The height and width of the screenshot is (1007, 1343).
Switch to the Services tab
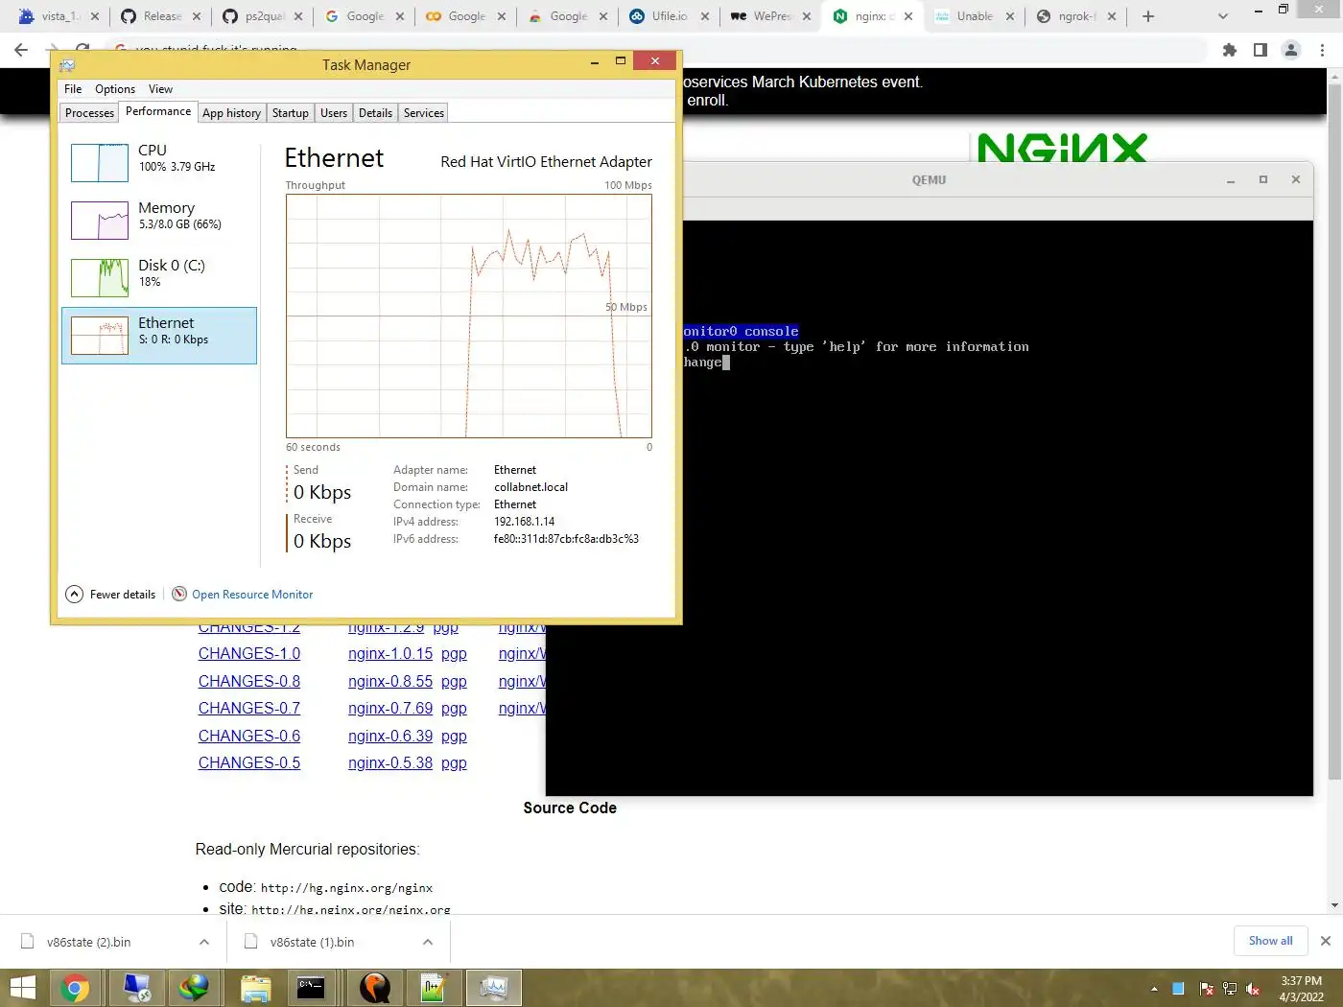(x=424, y=113)
